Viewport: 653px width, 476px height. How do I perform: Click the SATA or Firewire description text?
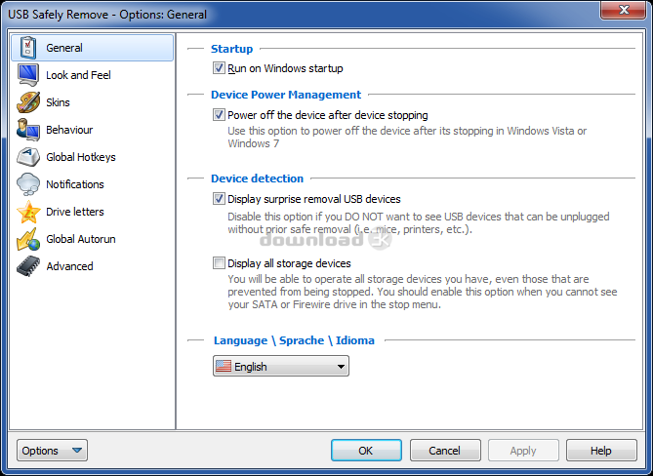point(423,292)
